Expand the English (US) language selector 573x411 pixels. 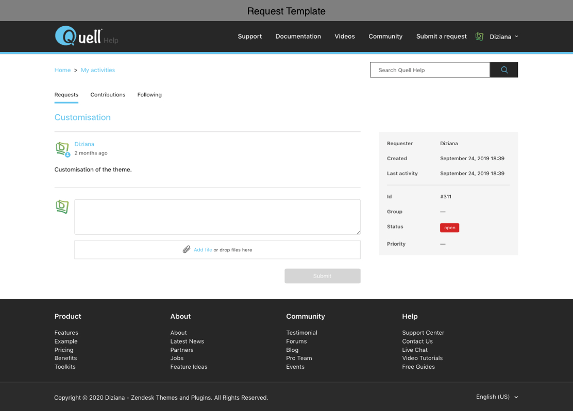497,397
